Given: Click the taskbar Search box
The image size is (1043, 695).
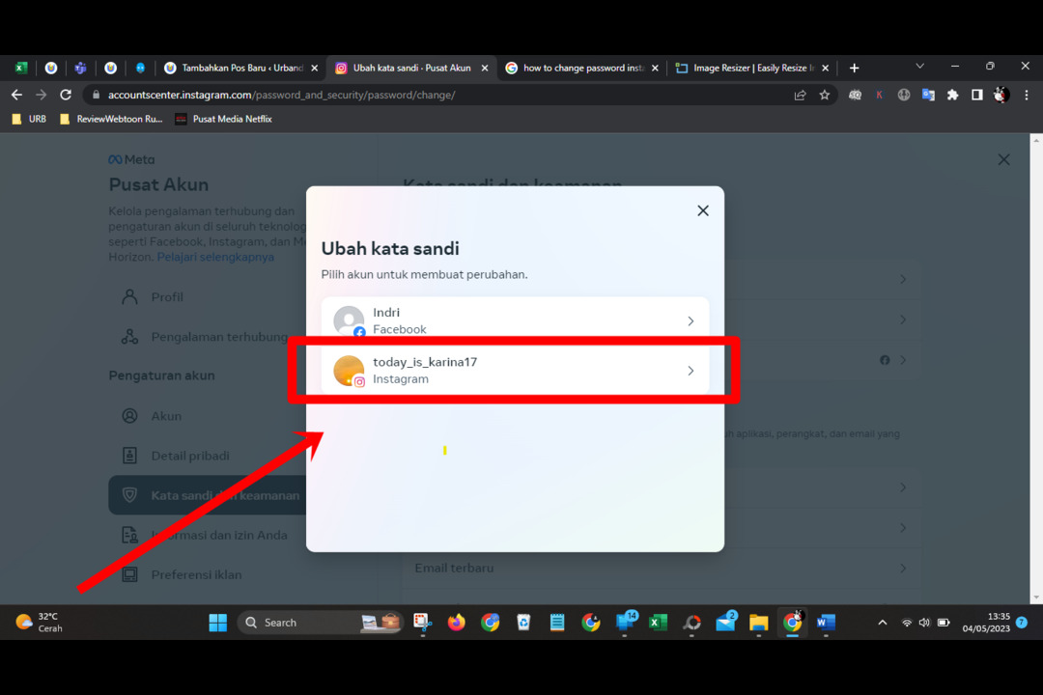Looking at the screenshot, I should pos(320,623).
